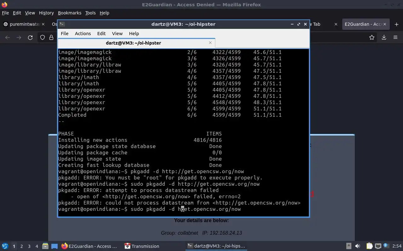Open the file manager from the taskbar
This screenshot has width=403, height=251.
click(45, 246)
